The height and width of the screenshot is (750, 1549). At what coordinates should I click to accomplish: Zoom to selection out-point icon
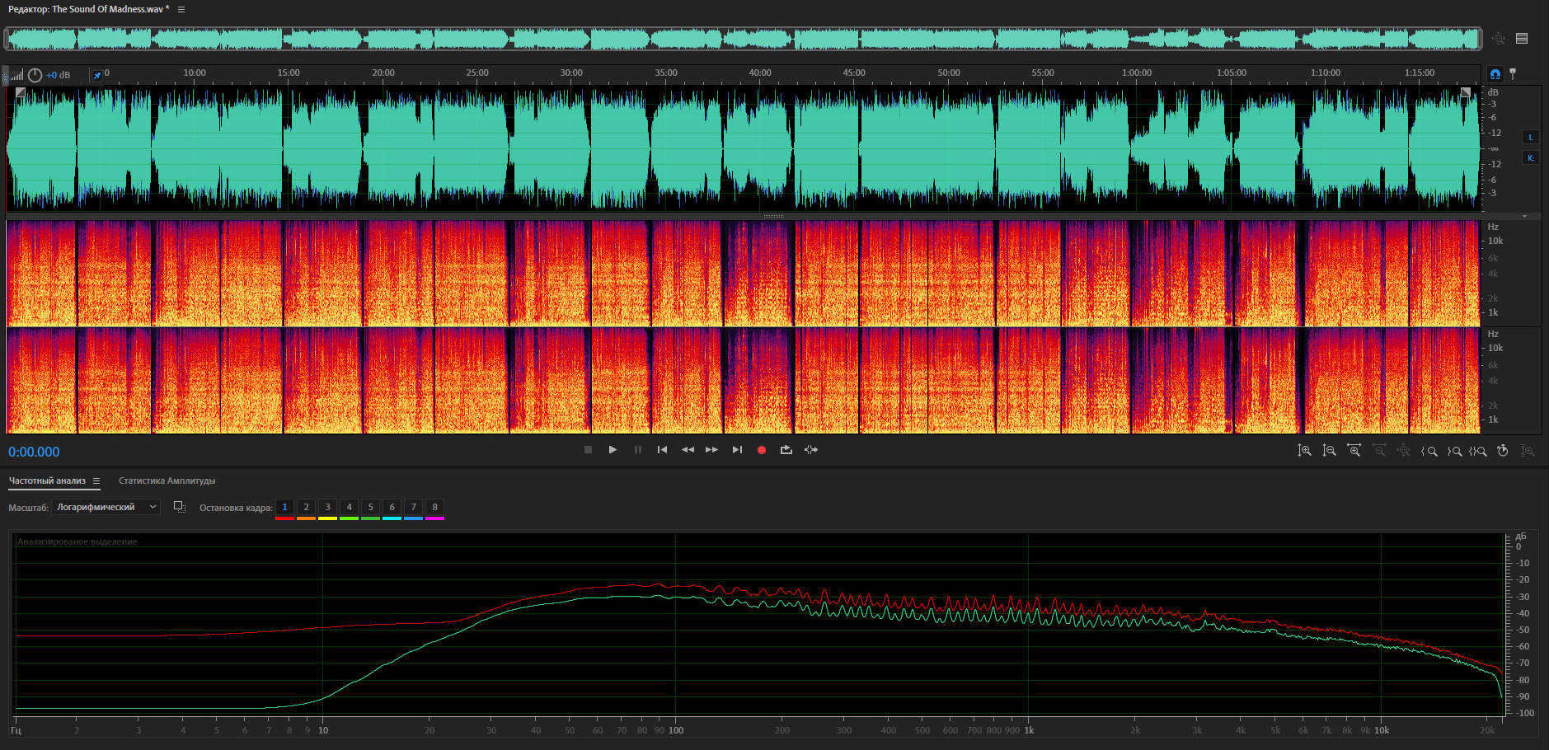(1454, 451)
